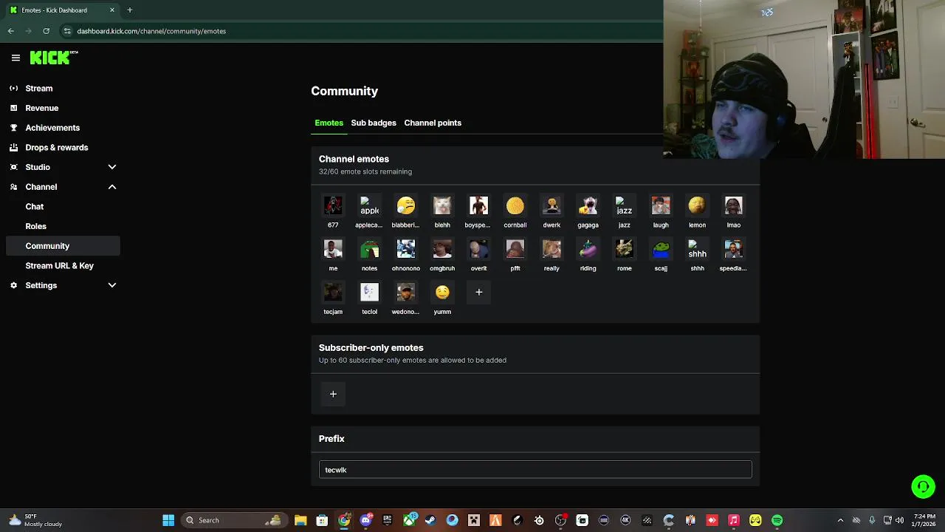
Task: Open File Explorer from the taskbar
Action: point(300,520)
